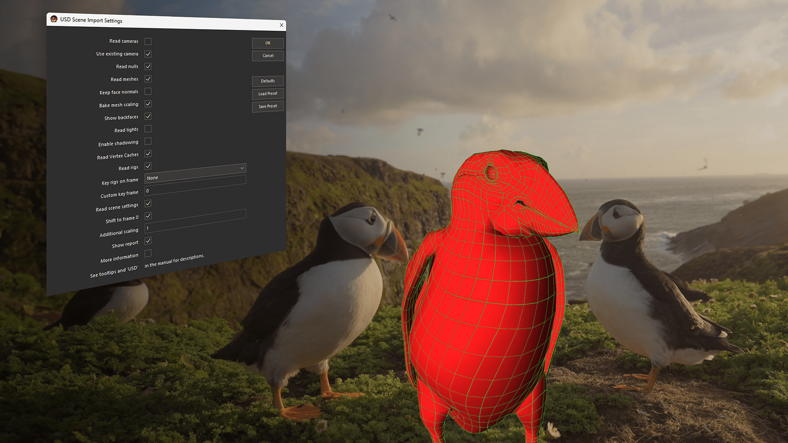This screenshot has width=788, height=443.
Task: Disable Bake mesh scaling
Action: point(148,104)
